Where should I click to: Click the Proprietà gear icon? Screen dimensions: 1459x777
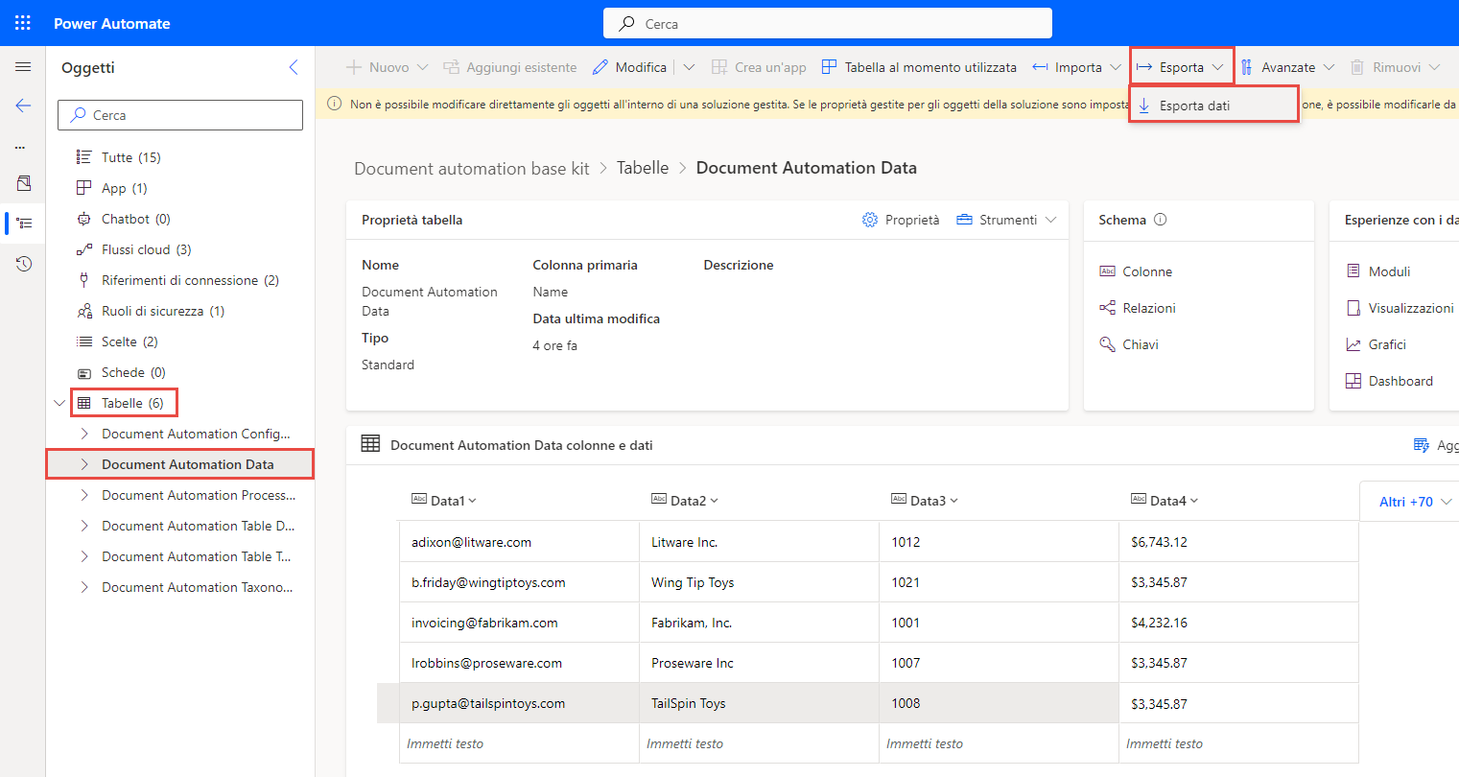pyautogui.click(x=870, y=220)
